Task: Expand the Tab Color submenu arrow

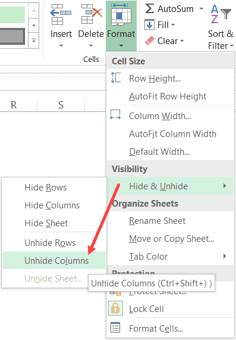Action: pos(225,256)
